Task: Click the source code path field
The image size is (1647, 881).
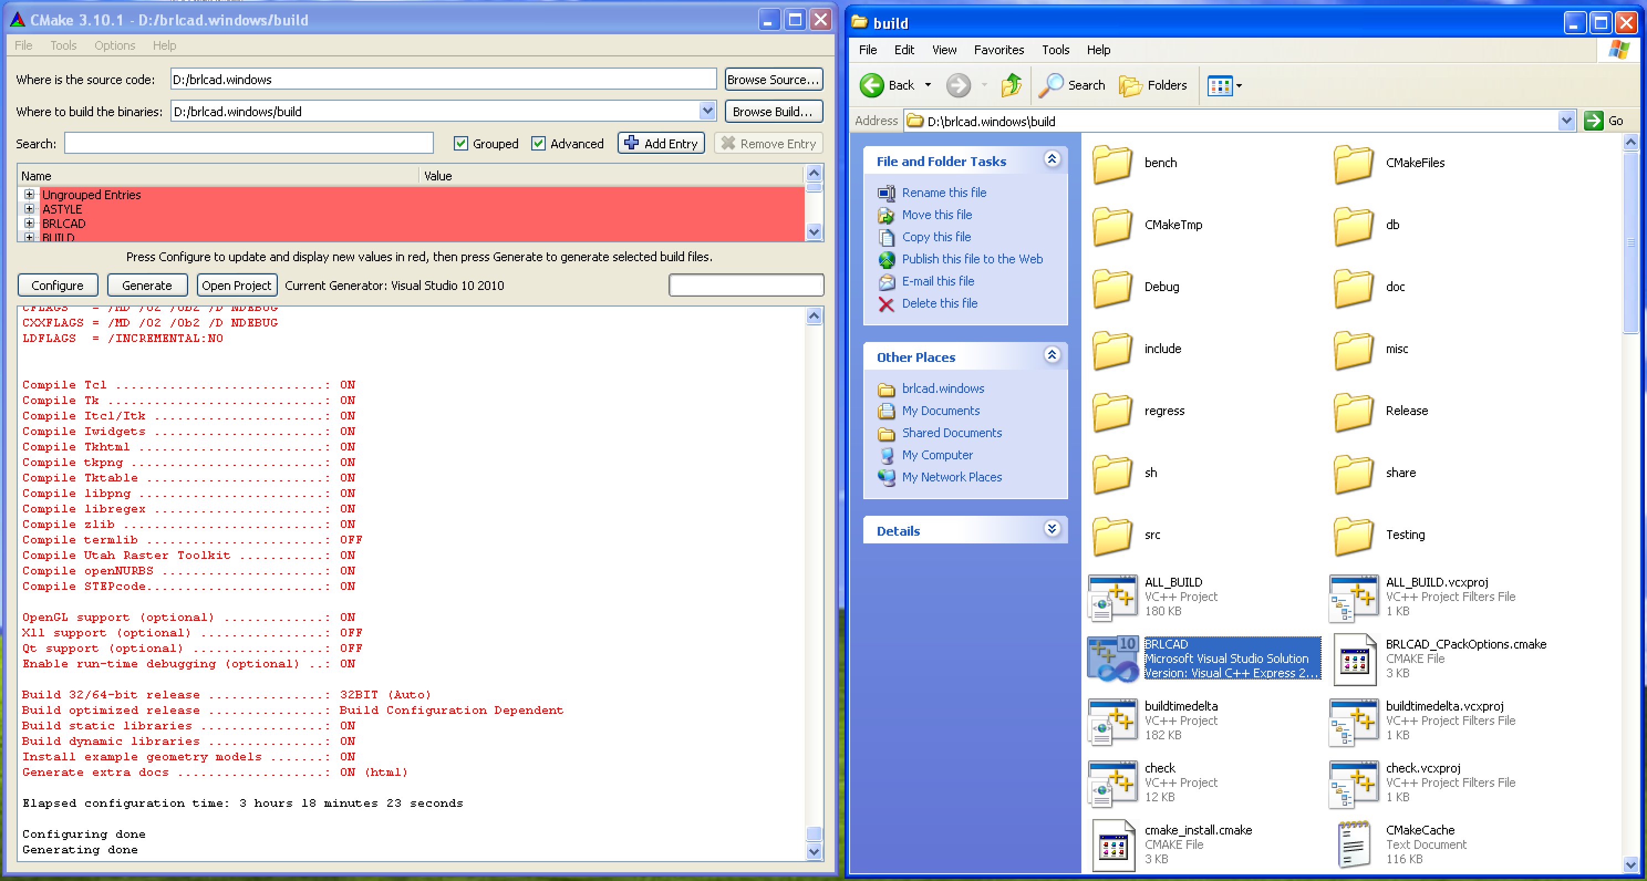Action: click(443, 79)
